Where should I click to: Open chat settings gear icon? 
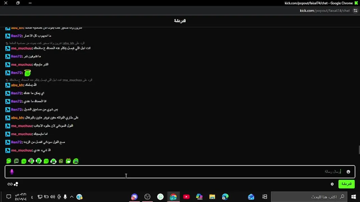tap(332, 184)
